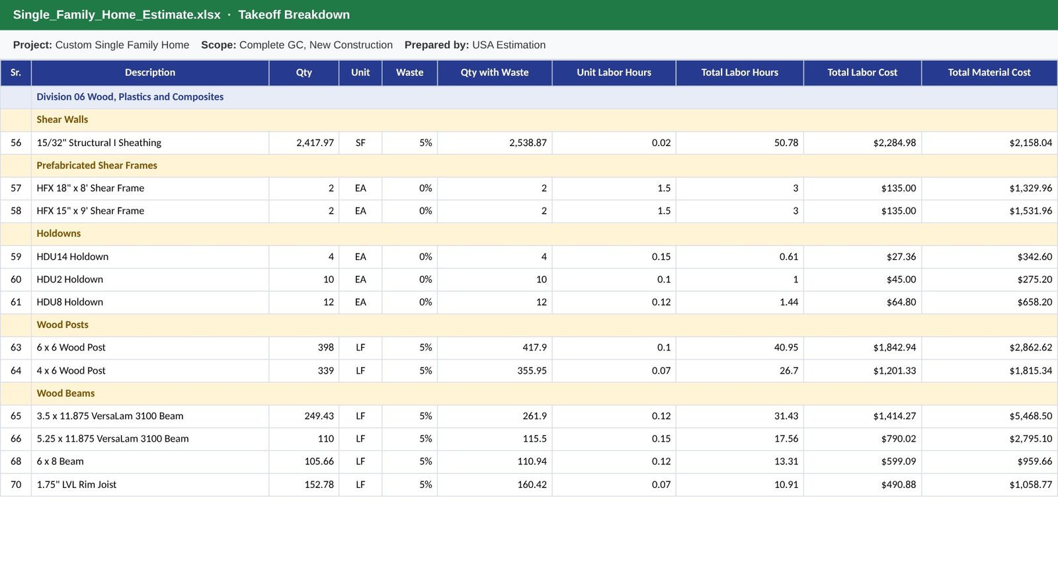The width and height of the screenshot is (1058, 570).
Task: Click the Unit column header
Action: pos(360,73)
